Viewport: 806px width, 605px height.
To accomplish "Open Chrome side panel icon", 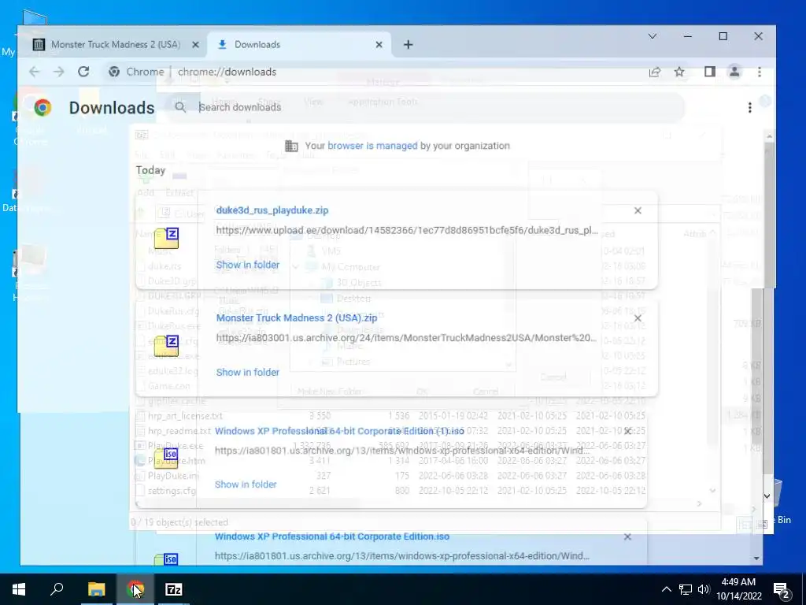I will (x=710, y=72).
